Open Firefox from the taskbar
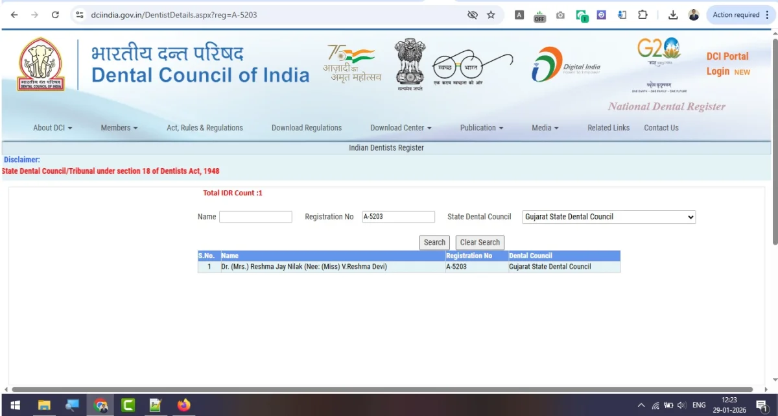 tap(183, 404)
